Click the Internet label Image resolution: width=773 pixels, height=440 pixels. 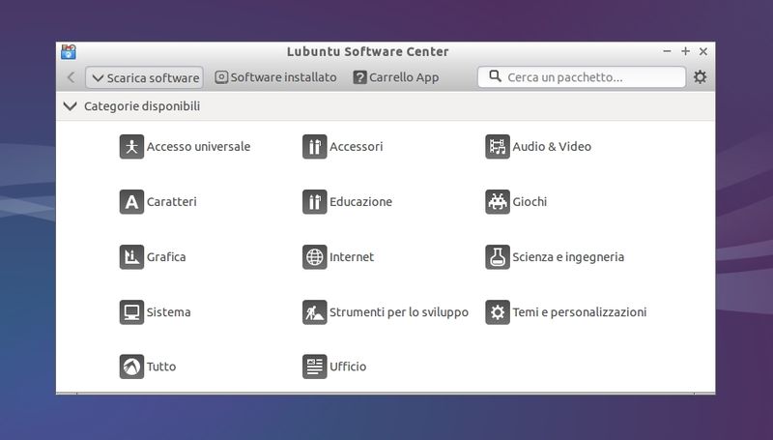click(x=352, y=257)
